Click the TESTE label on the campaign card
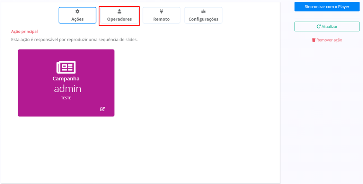Viewport: 363px width, 184px height. pos(66,98)
